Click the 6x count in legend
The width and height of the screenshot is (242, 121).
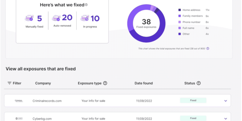click(207, 28)
